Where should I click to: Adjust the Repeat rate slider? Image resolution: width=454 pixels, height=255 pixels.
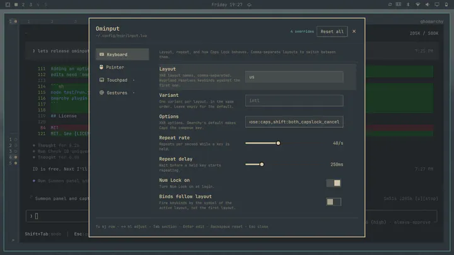tap(278, 143)
